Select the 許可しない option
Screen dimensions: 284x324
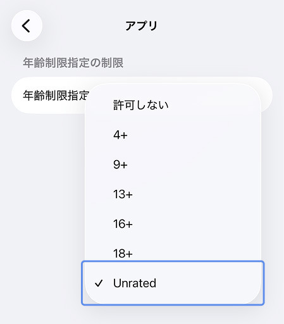tap(173, 105)
